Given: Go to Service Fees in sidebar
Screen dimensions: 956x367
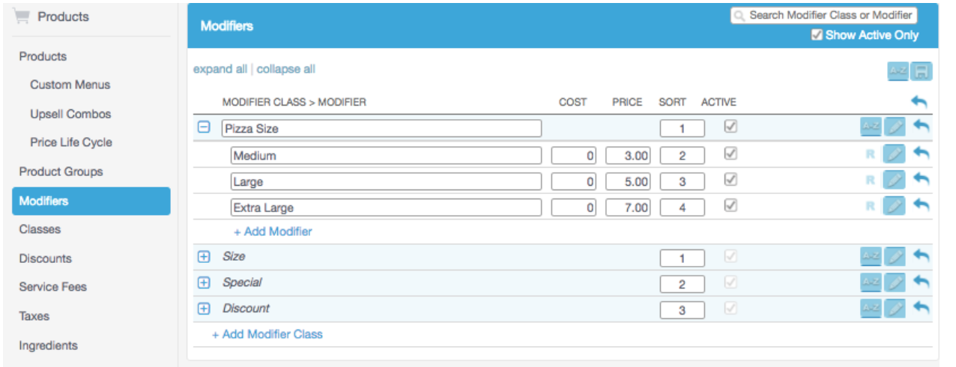Looking at the screenshot, I should [52, 287].
